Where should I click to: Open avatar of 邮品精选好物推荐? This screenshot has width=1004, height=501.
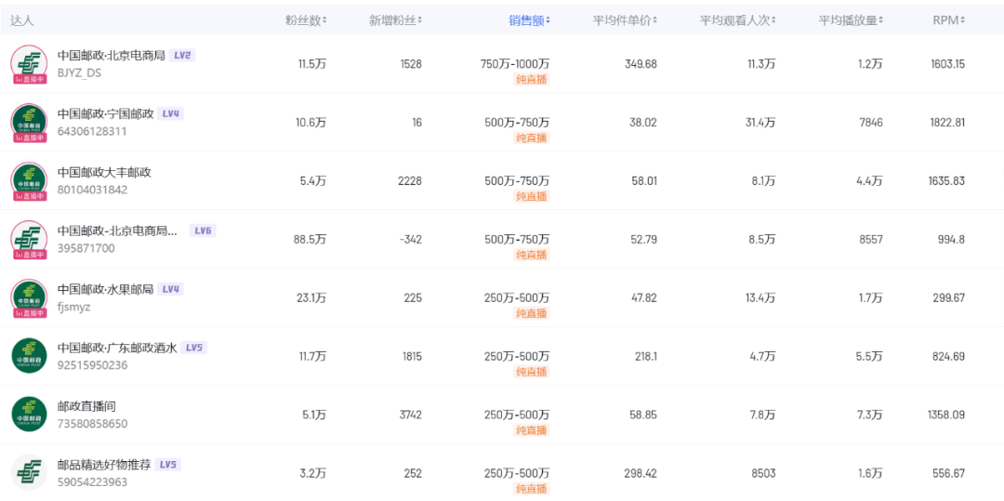[29, 472]
